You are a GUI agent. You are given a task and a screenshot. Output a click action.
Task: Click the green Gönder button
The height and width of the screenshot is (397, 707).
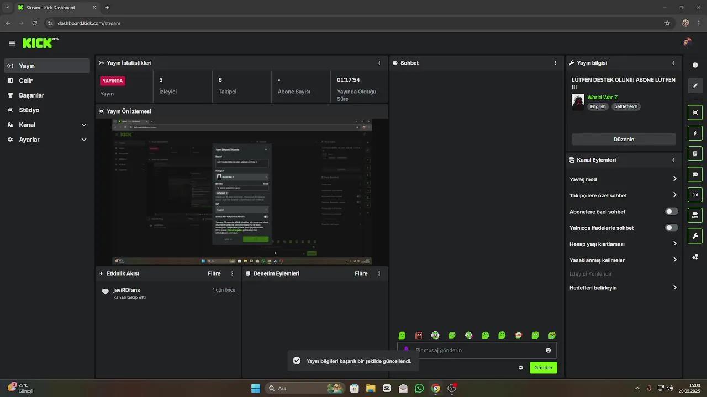point(543,368)
